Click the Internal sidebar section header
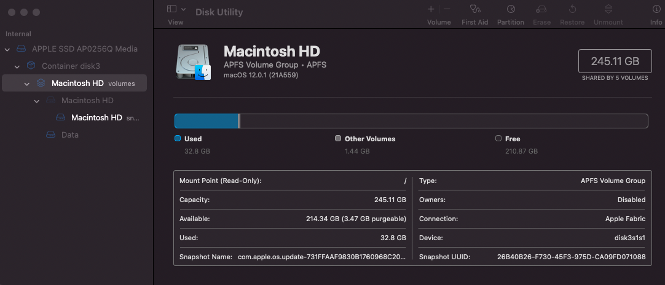665x285 pixels. tap(18, 34)
